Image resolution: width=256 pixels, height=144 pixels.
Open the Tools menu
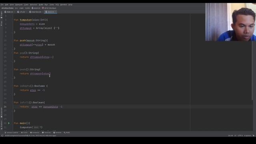coord(52,5)
